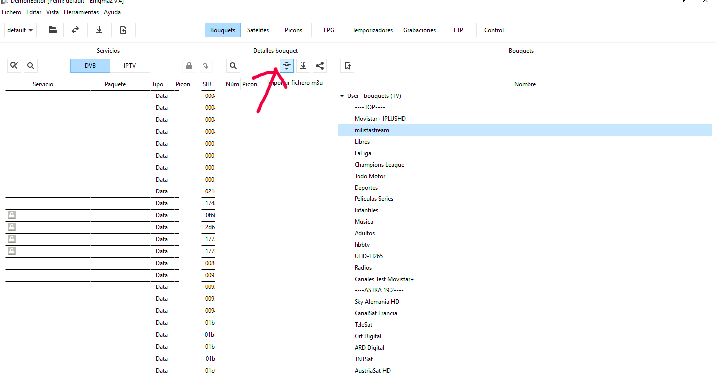
Task: Toggle the DVB services view
Action: [x=90, y=65]
